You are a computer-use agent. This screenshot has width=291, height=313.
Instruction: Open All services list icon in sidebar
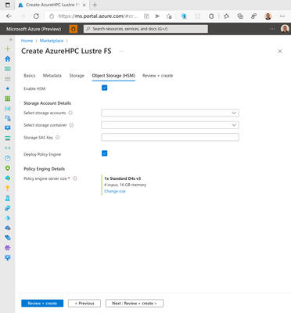pos(8,78)
